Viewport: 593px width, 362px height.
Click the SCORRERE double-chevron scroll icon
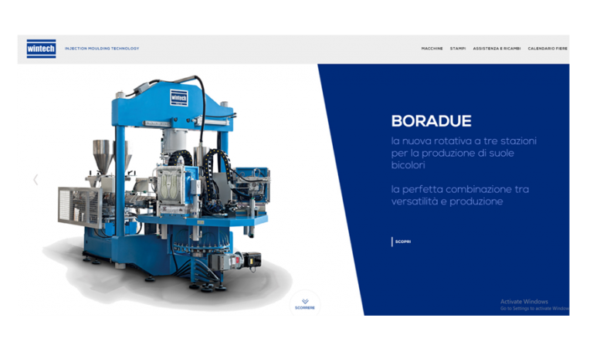click(x=305, y=300)
